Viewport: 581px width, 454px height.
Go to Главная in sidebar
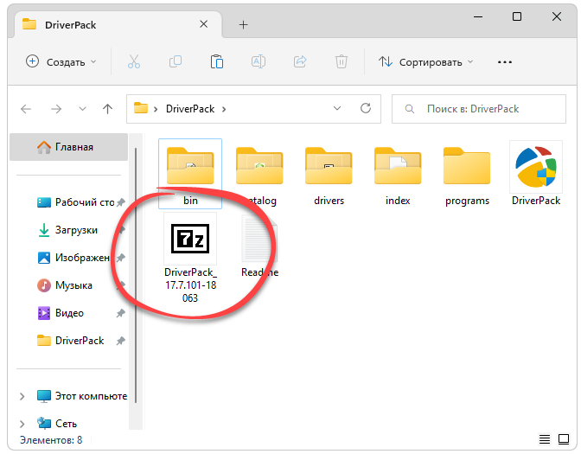coord(68,147)
